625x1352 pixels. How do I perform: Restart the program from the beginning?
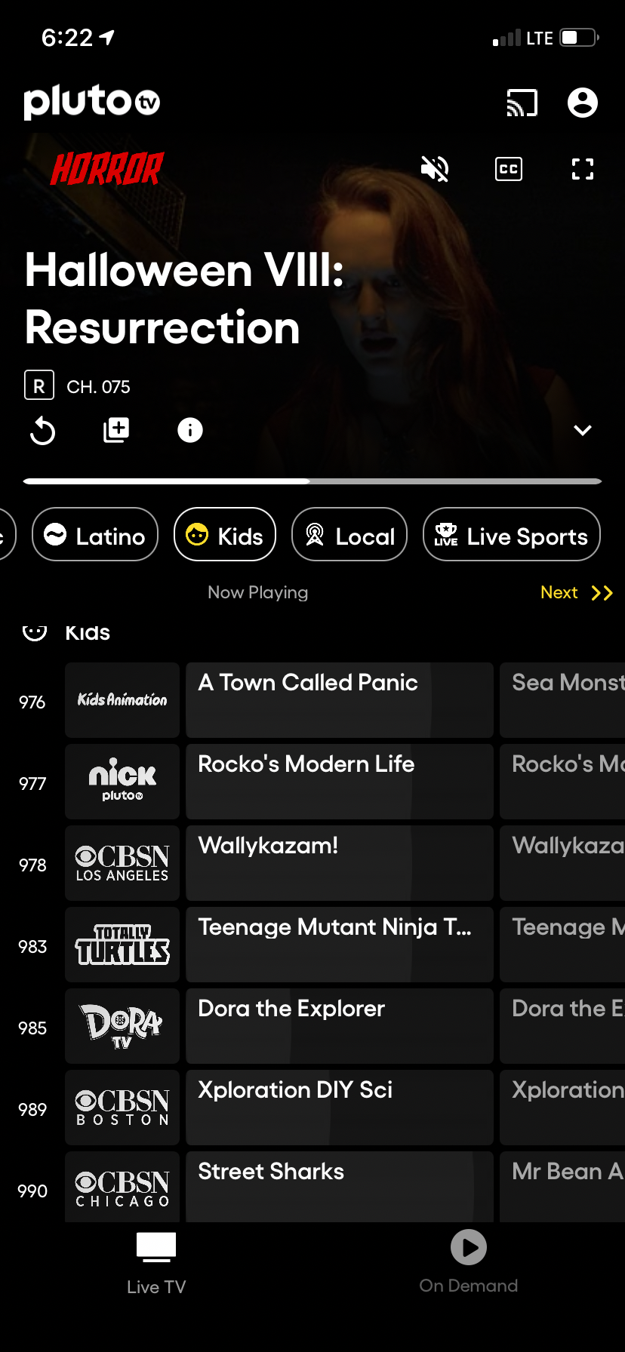(42, 431)
